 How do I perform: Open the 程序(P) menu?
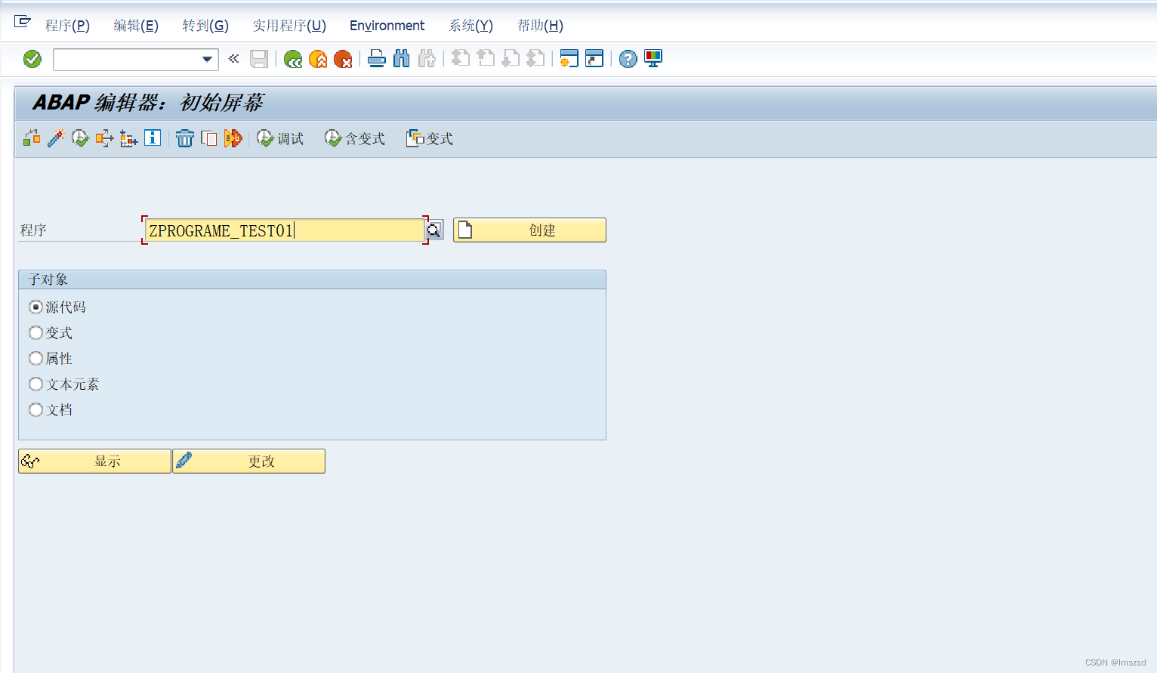click(x=67, y=26)
